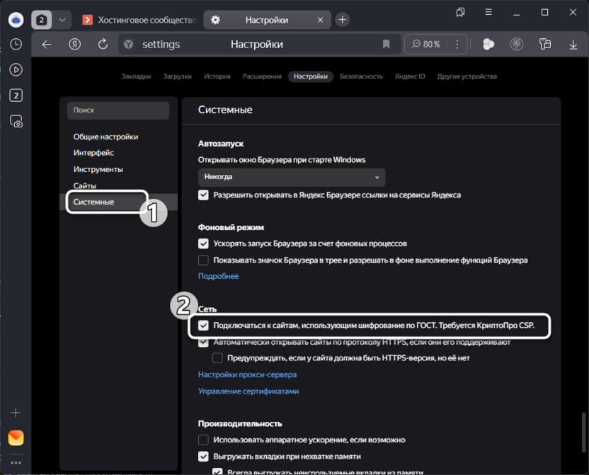Open Настройки прокси-сервера link
589x475 pixels.
click(247, 374)
